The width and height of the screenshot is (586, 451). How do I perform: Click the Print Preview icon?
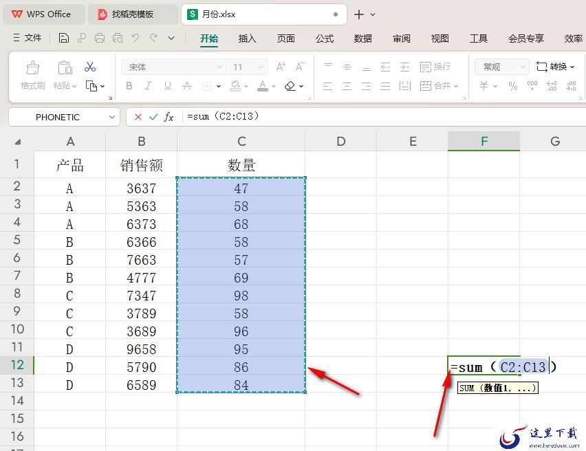point(118,38)
